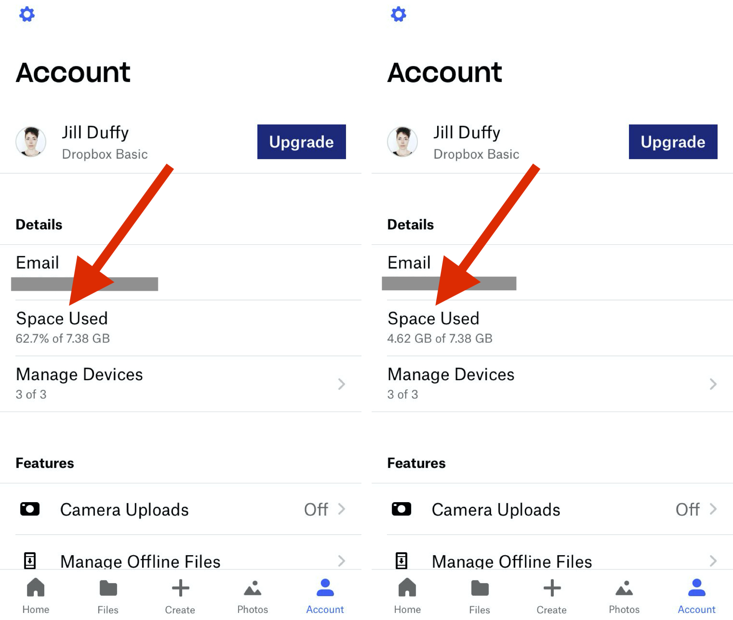Tap Manage Offline Files chevron, left screenshot

pos(341,561)
